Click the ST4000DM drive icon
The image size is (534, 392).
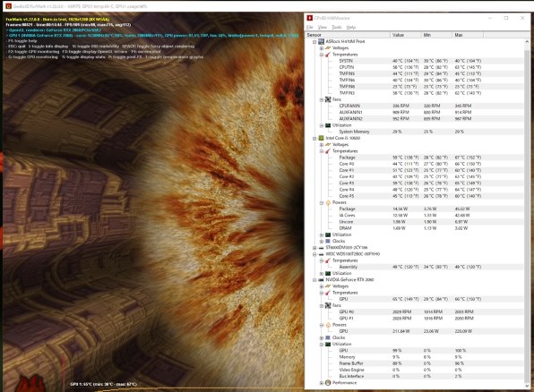pos(321,248)
